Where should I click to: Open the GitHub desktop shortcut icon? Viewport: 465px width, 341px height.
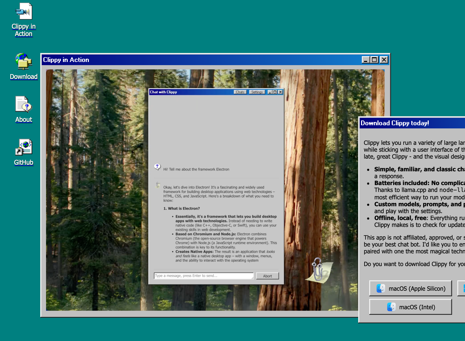click(24, 152)
